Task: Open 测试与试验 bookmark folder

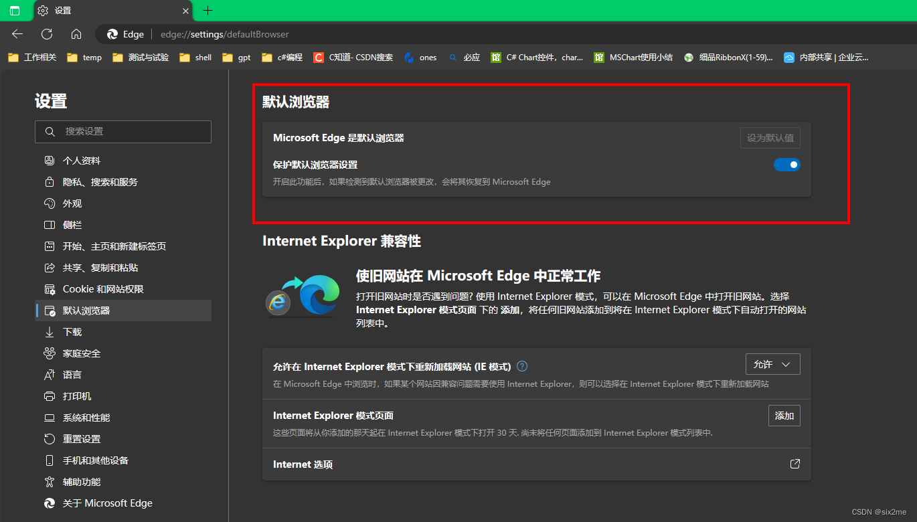Action: (141, 58)
